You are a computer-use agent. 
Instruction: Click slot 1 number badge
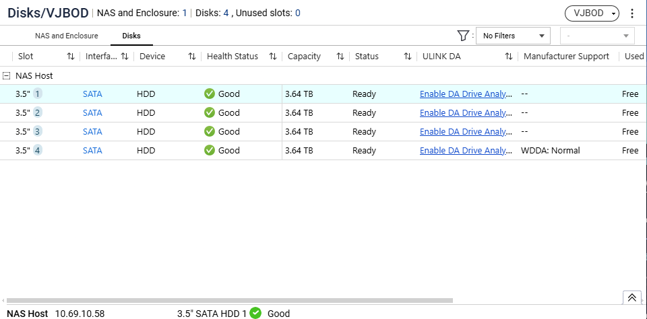coord(38,94)
